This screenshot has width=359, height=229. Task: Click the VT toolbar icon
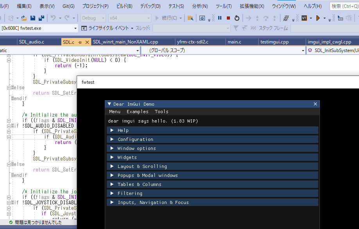click(304, 18)
